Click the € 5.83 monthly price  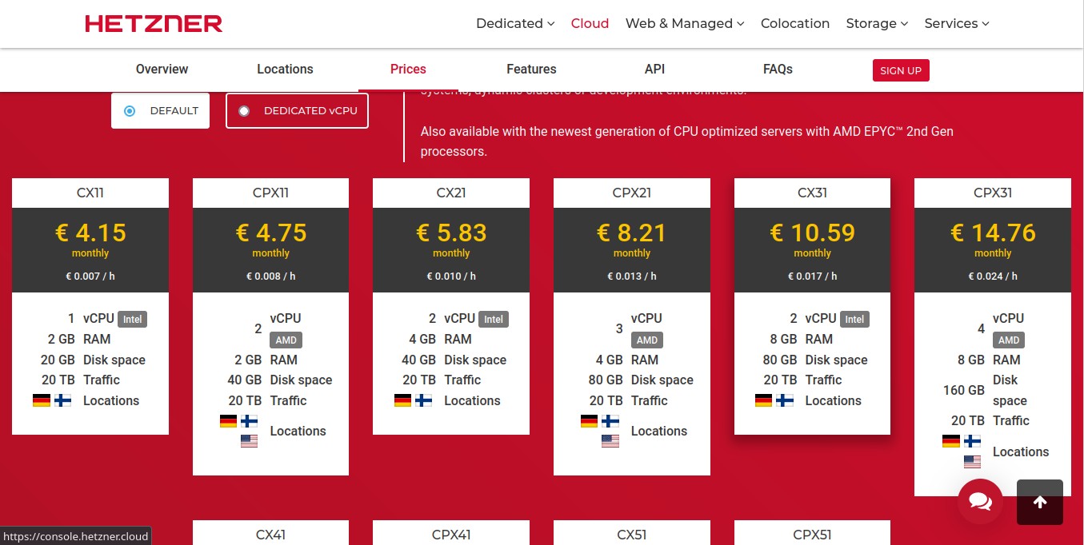(451, 233)
